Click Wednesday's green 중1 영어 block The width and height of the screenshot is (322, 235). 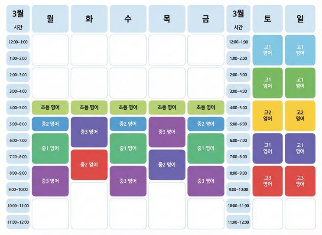coord(128,148)
